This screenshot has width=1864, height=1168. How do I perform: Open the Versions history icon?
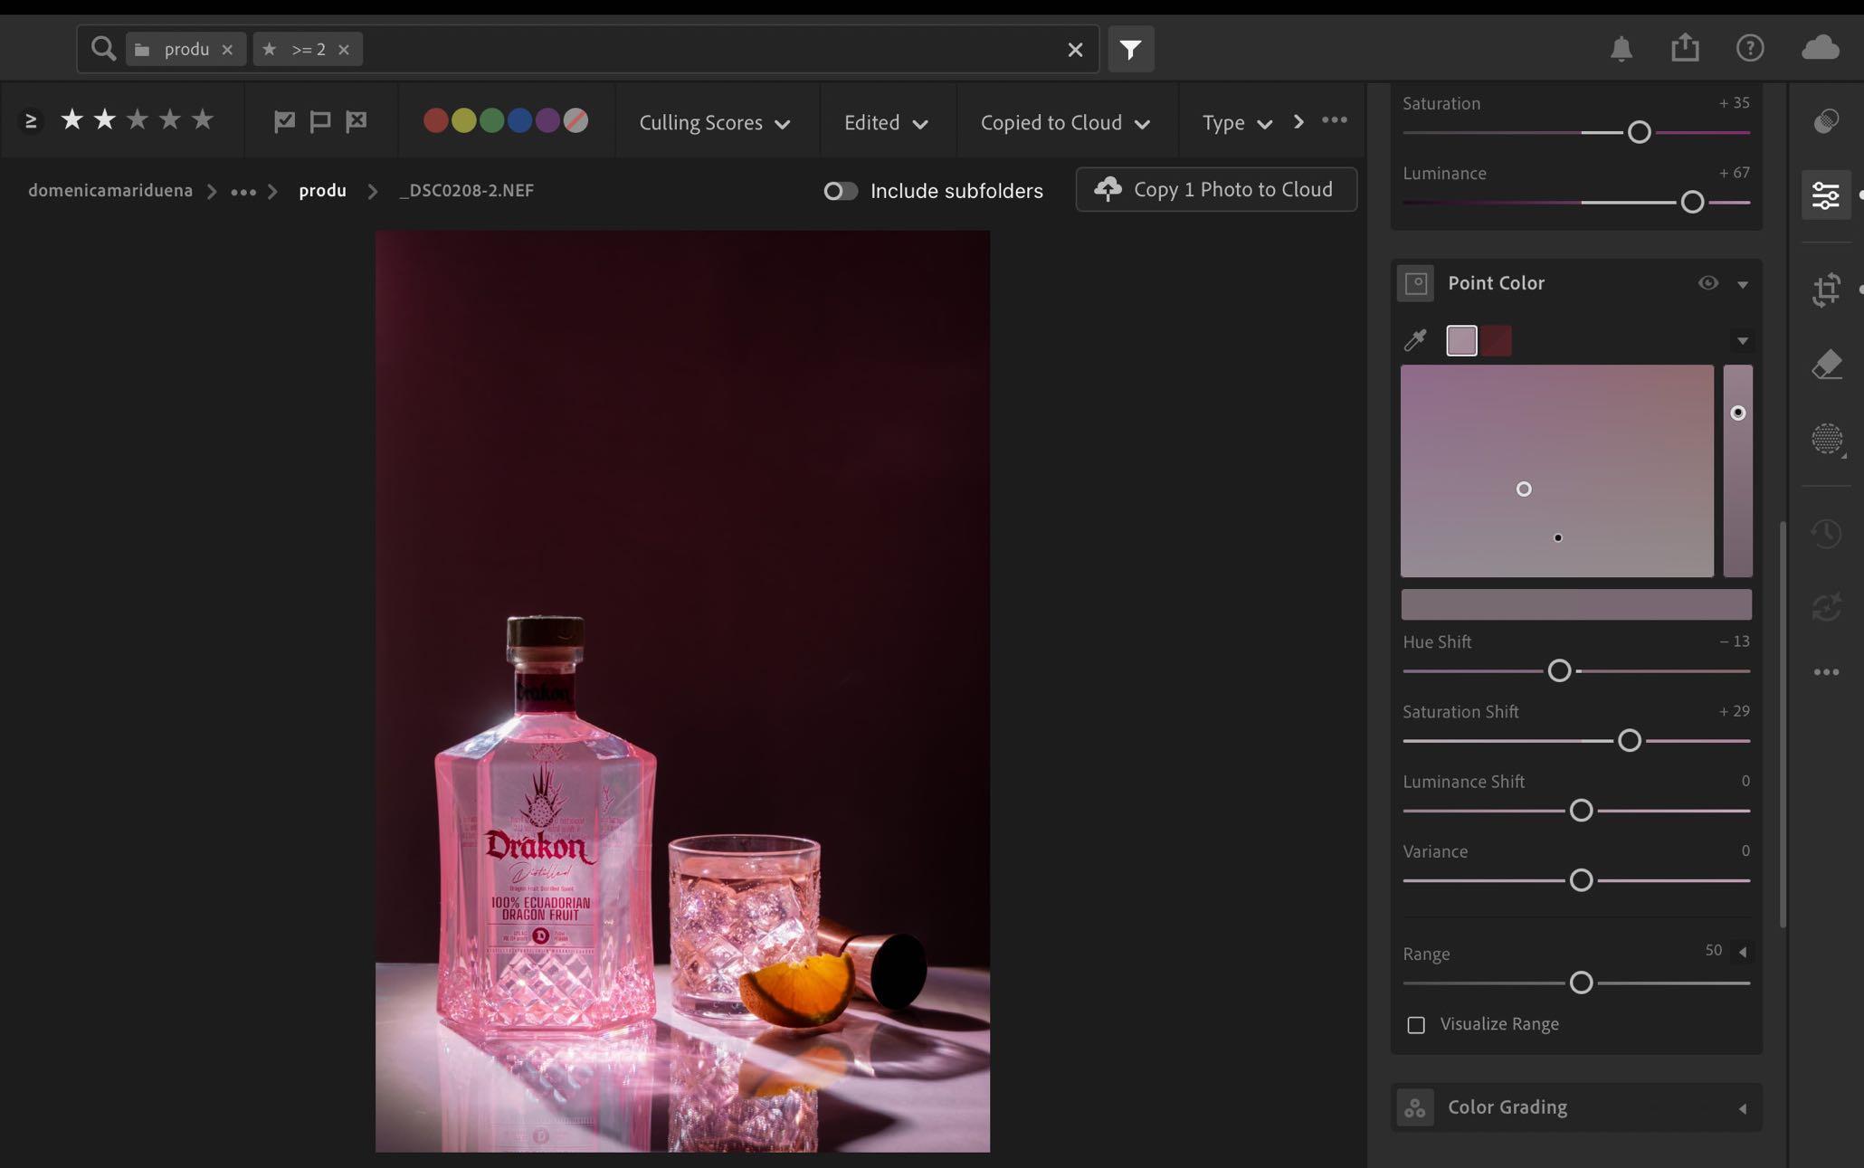click(x=1826, y=533)
